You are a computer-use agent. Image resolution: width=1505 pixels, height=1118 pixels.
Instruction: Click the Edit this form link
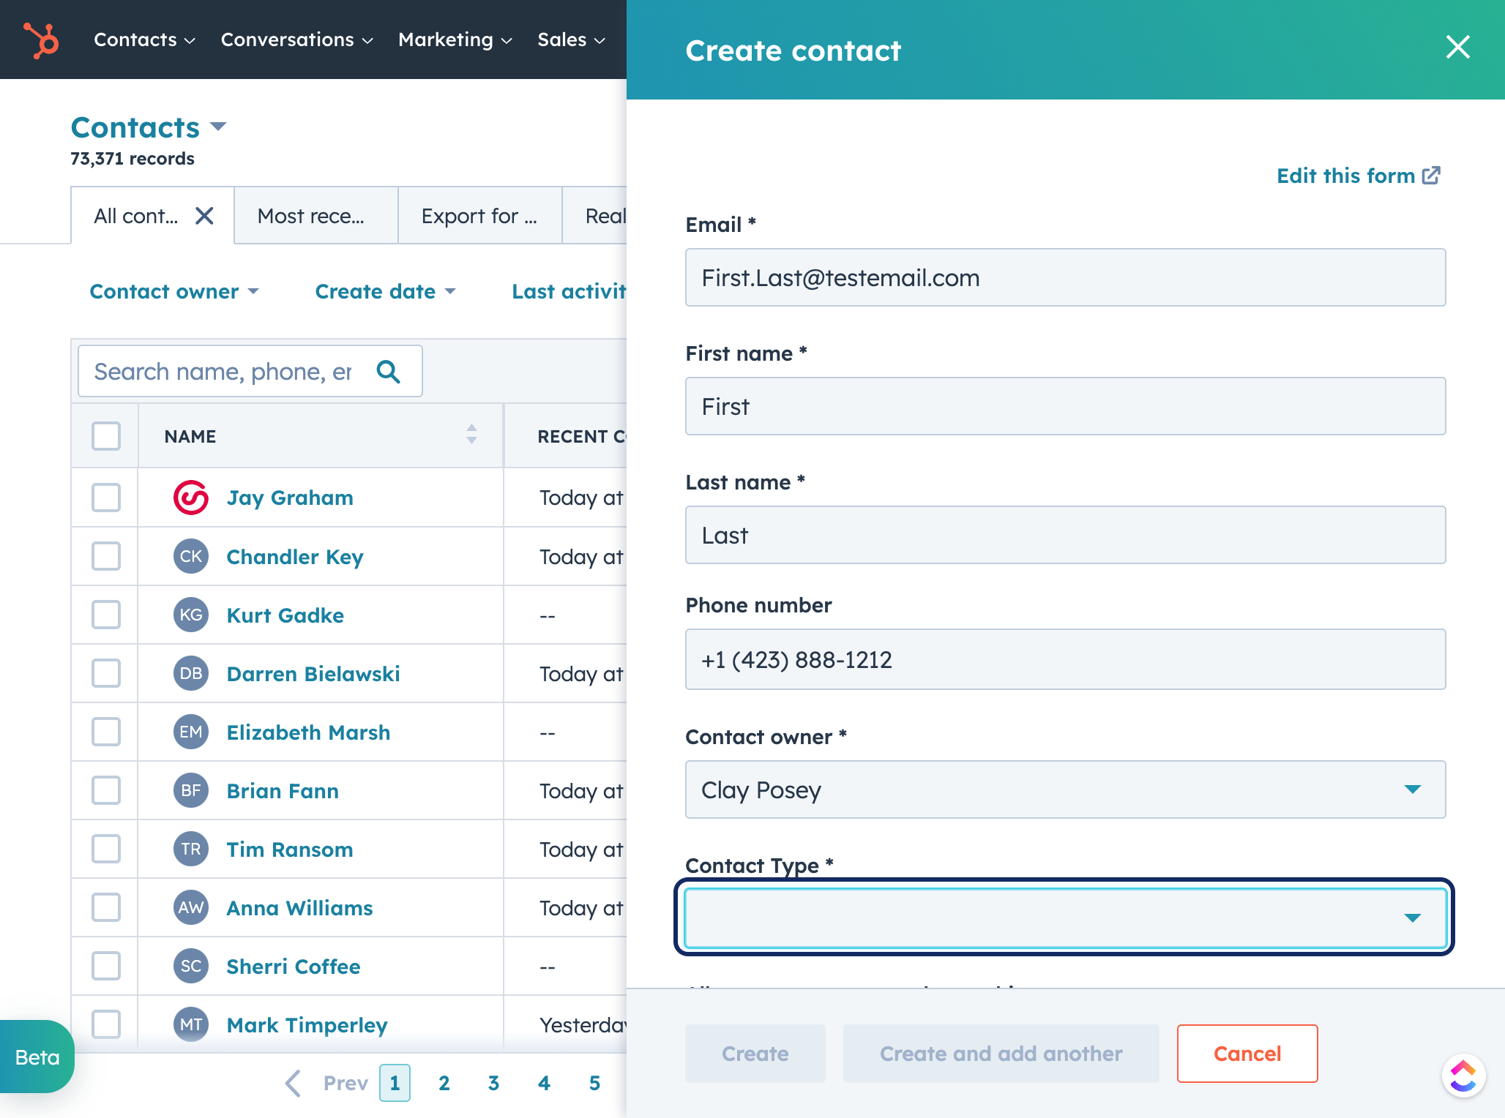tap(1359, 176)
